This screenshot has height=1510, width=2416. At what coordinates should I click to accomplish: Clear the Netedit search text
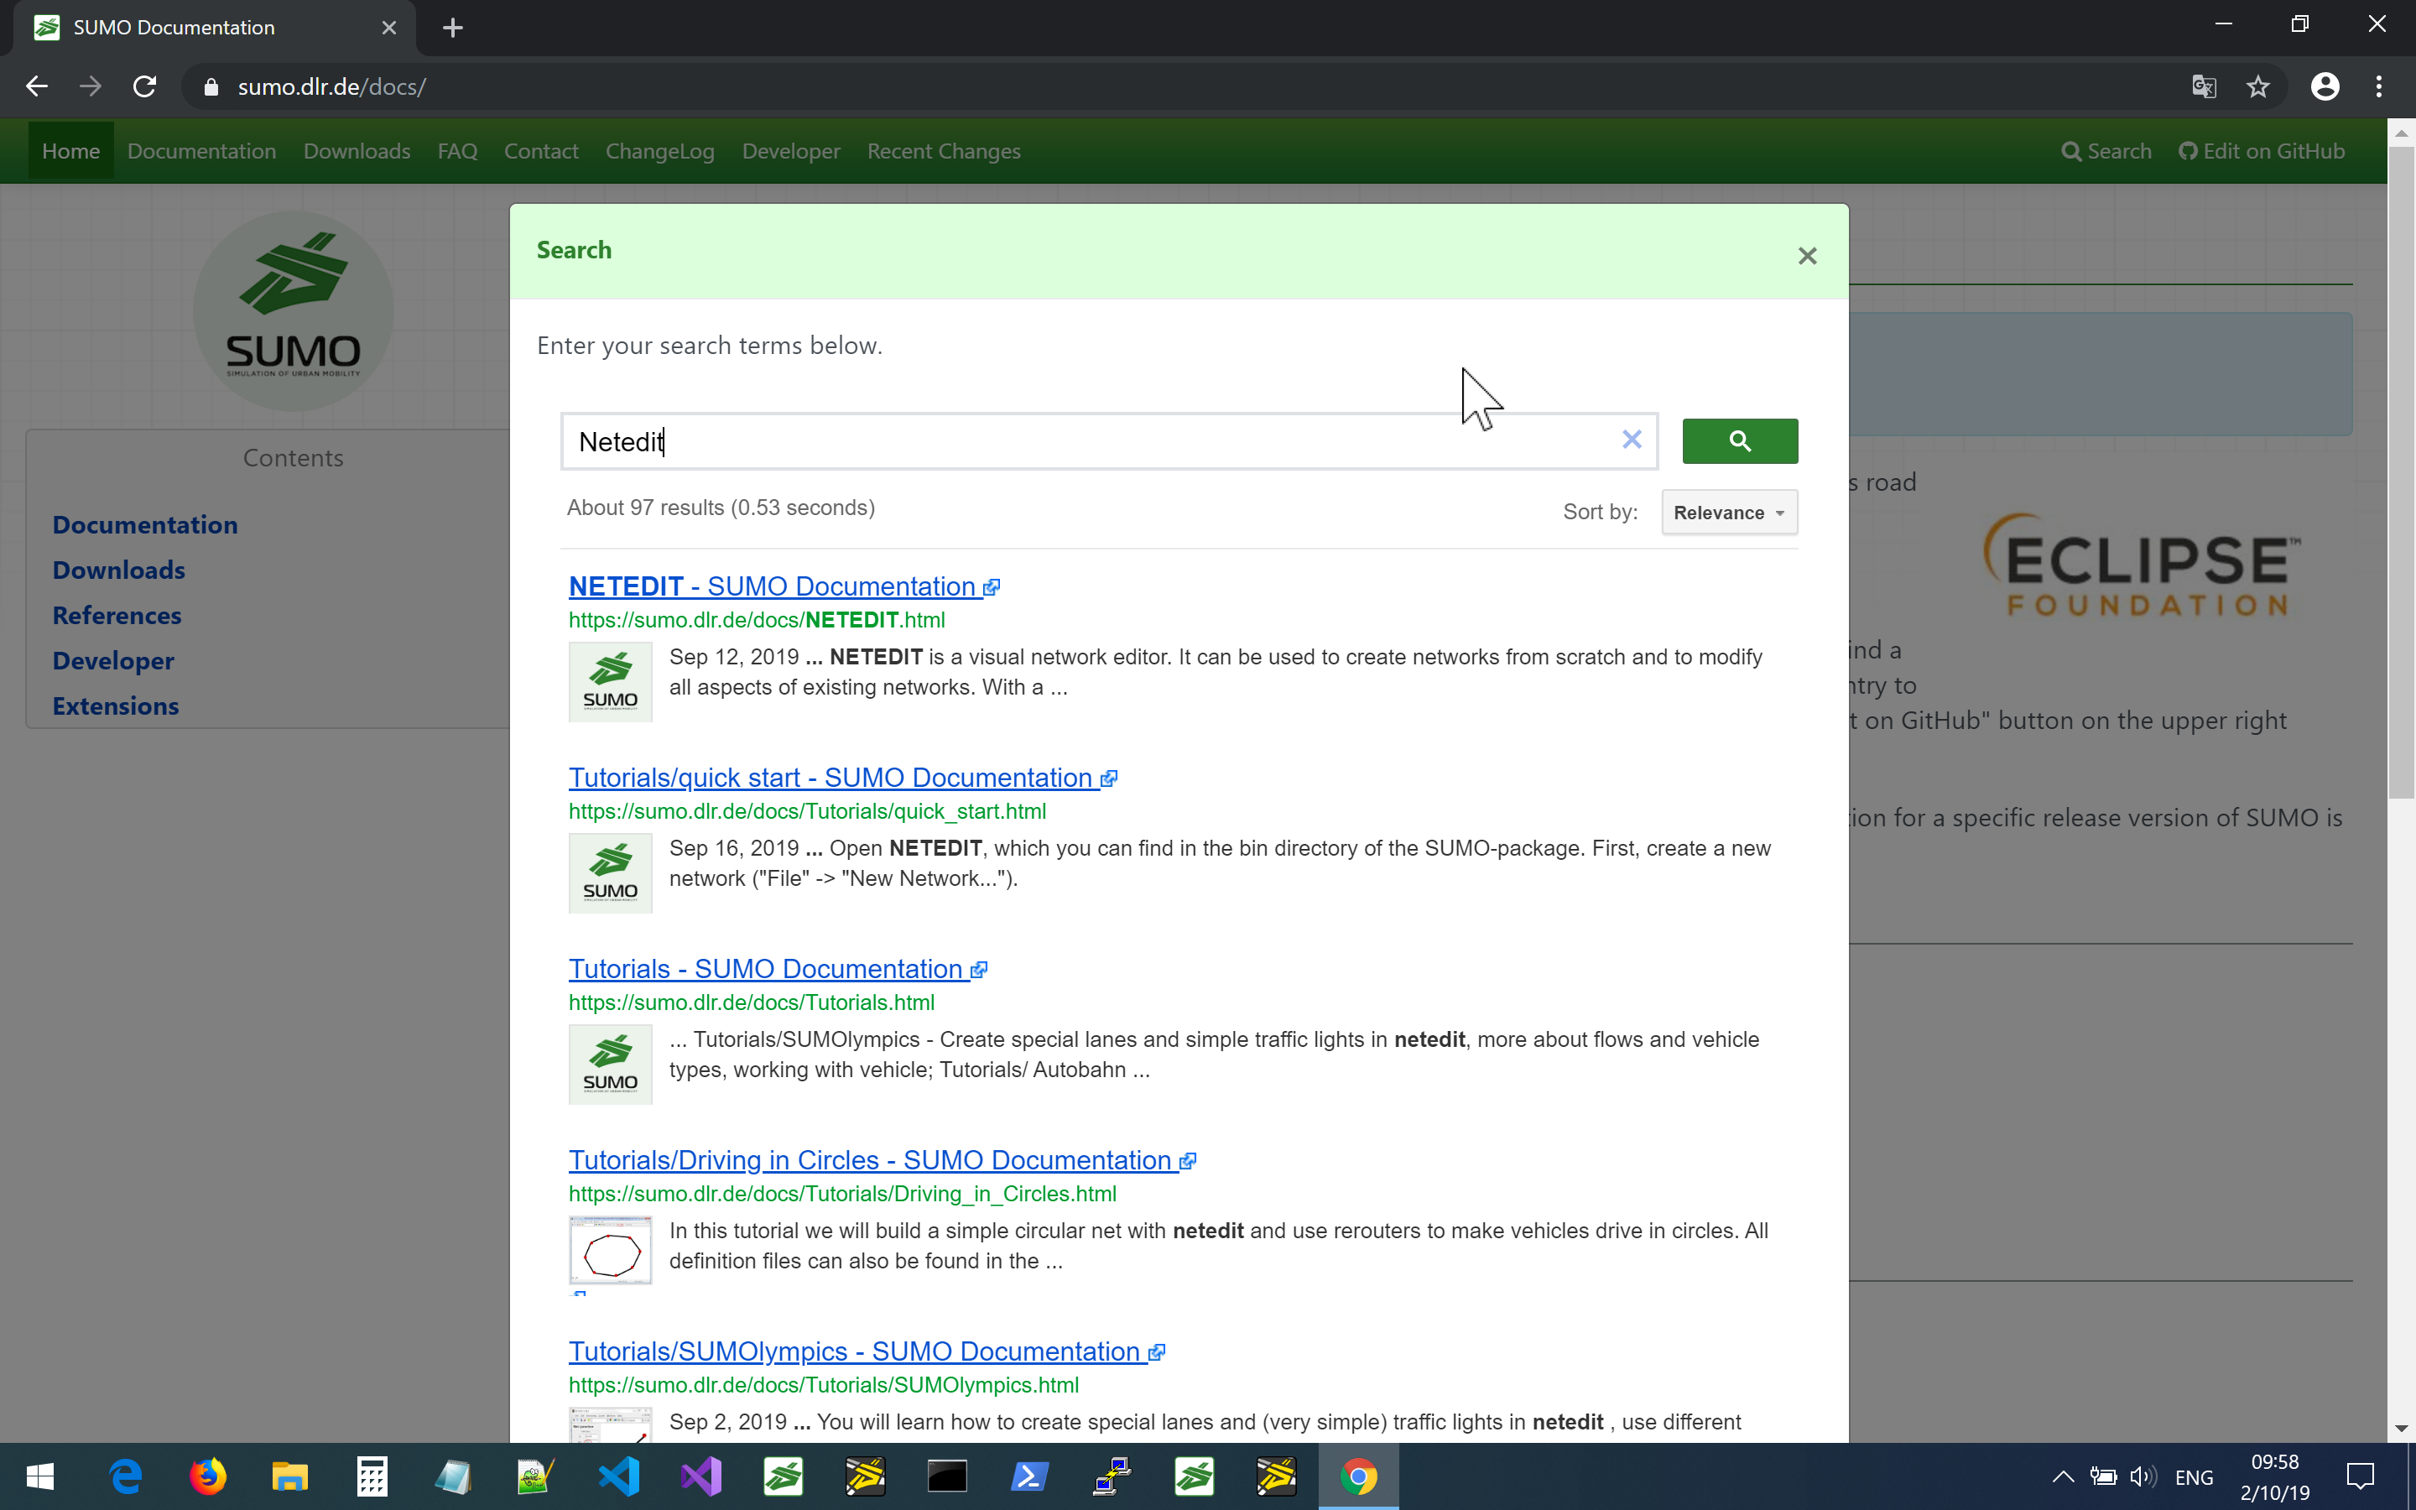[1632, 440]
